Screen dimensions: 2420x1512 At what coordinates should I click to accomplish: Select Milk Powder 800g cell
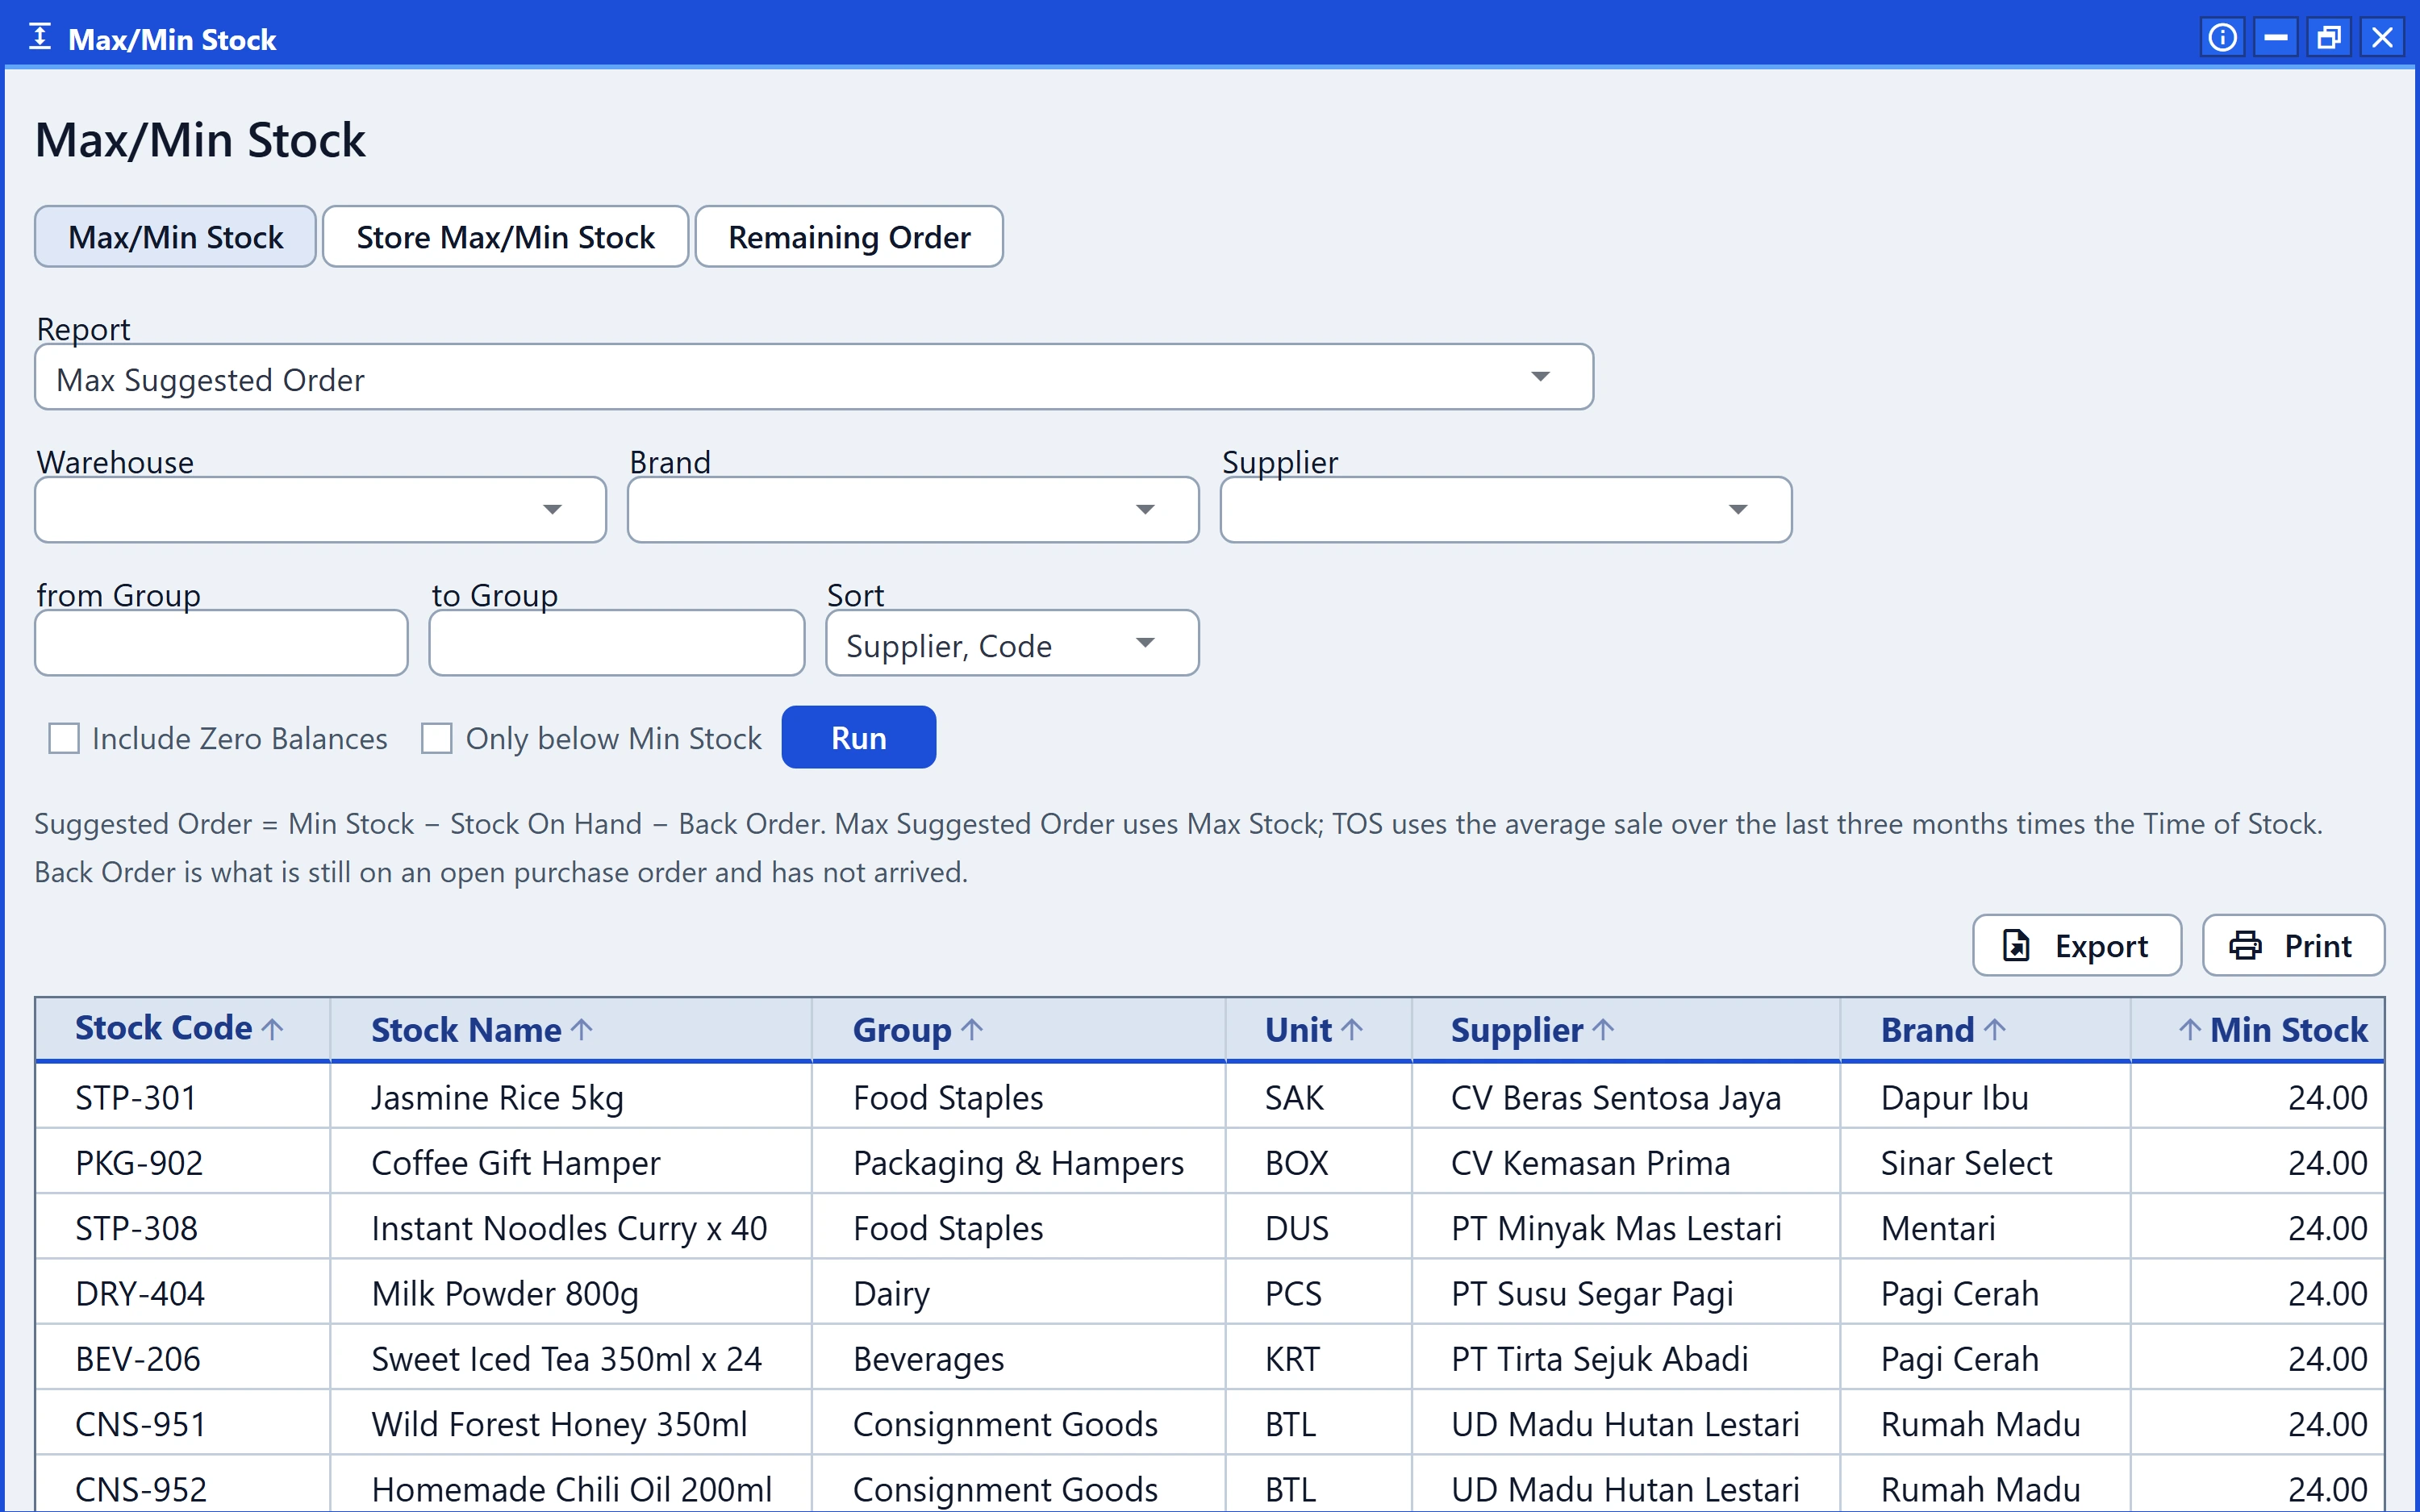(x=571, y=1293)
